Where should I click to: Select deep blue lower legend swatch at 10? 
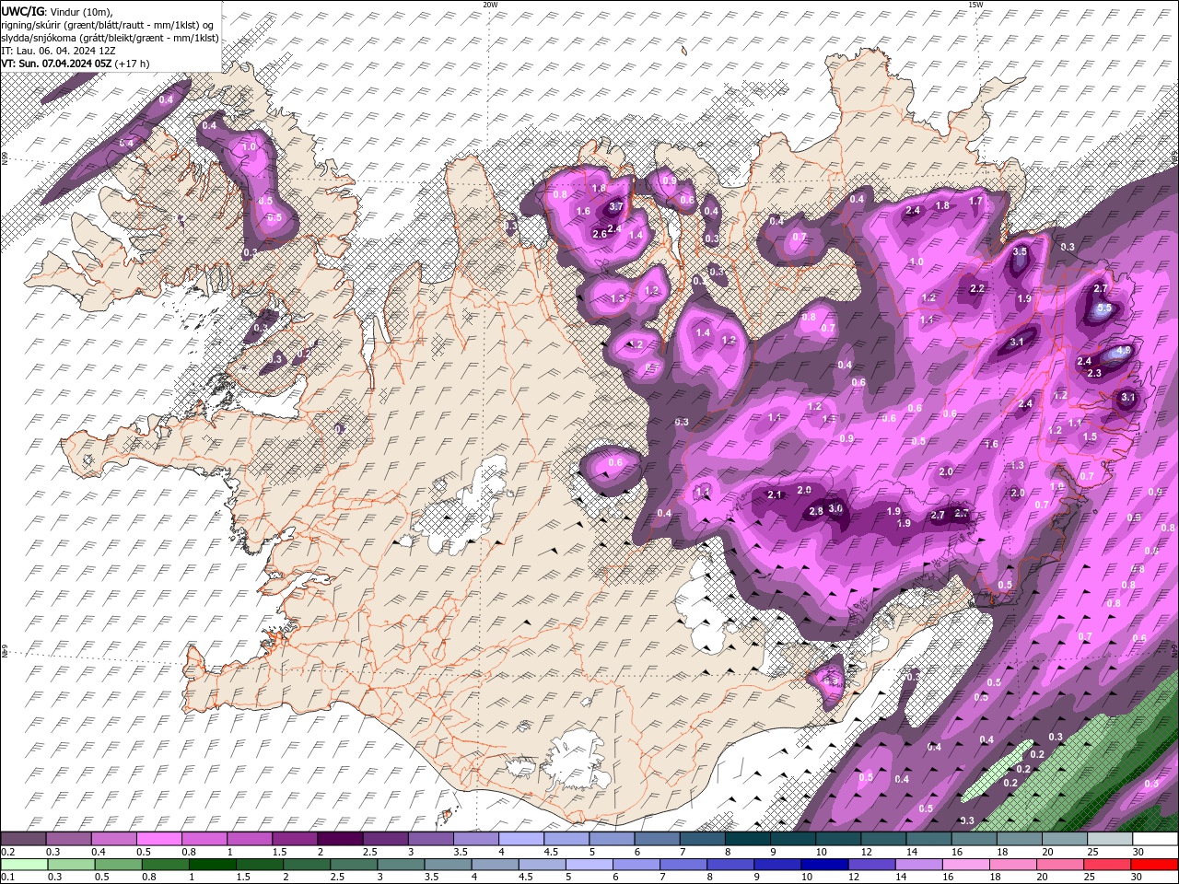(825, 865)
